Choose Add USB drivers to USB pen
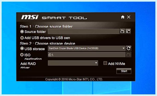Image resolution: width=157 pixels, height=96 pixels. (x=22, y=38)
